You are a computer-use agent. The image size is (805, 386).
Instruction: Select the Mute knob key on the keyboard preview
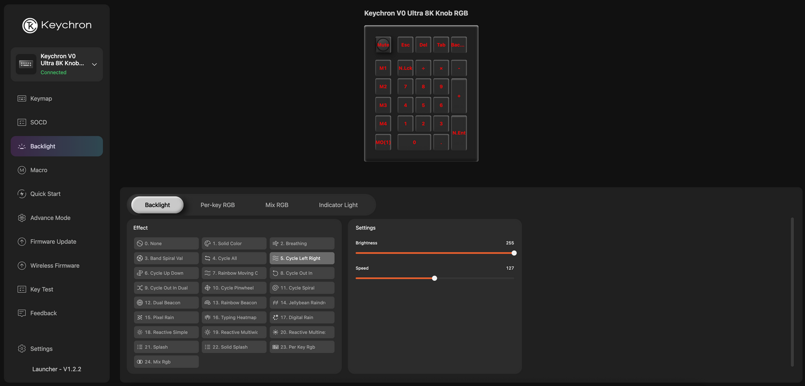(x=383, y=44)
